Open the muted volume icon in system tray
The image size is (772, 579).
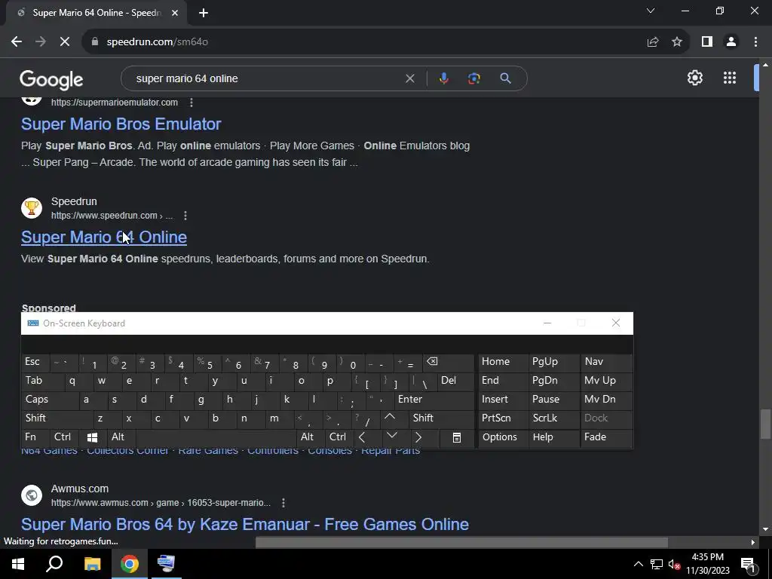tap(675, 564)
